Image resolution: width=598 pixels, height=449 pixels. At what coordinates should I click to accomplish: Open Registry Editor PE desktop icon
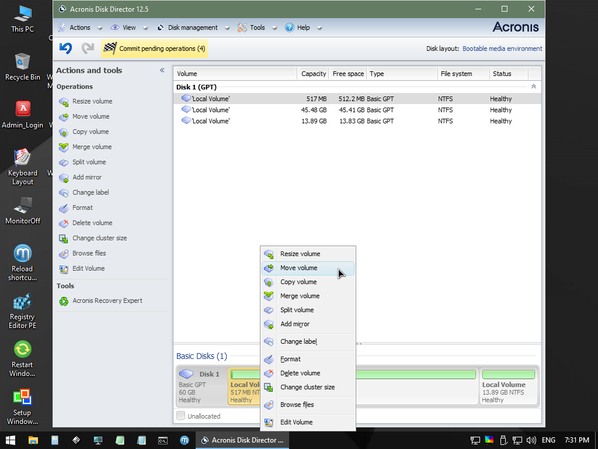tap(23, 311)
